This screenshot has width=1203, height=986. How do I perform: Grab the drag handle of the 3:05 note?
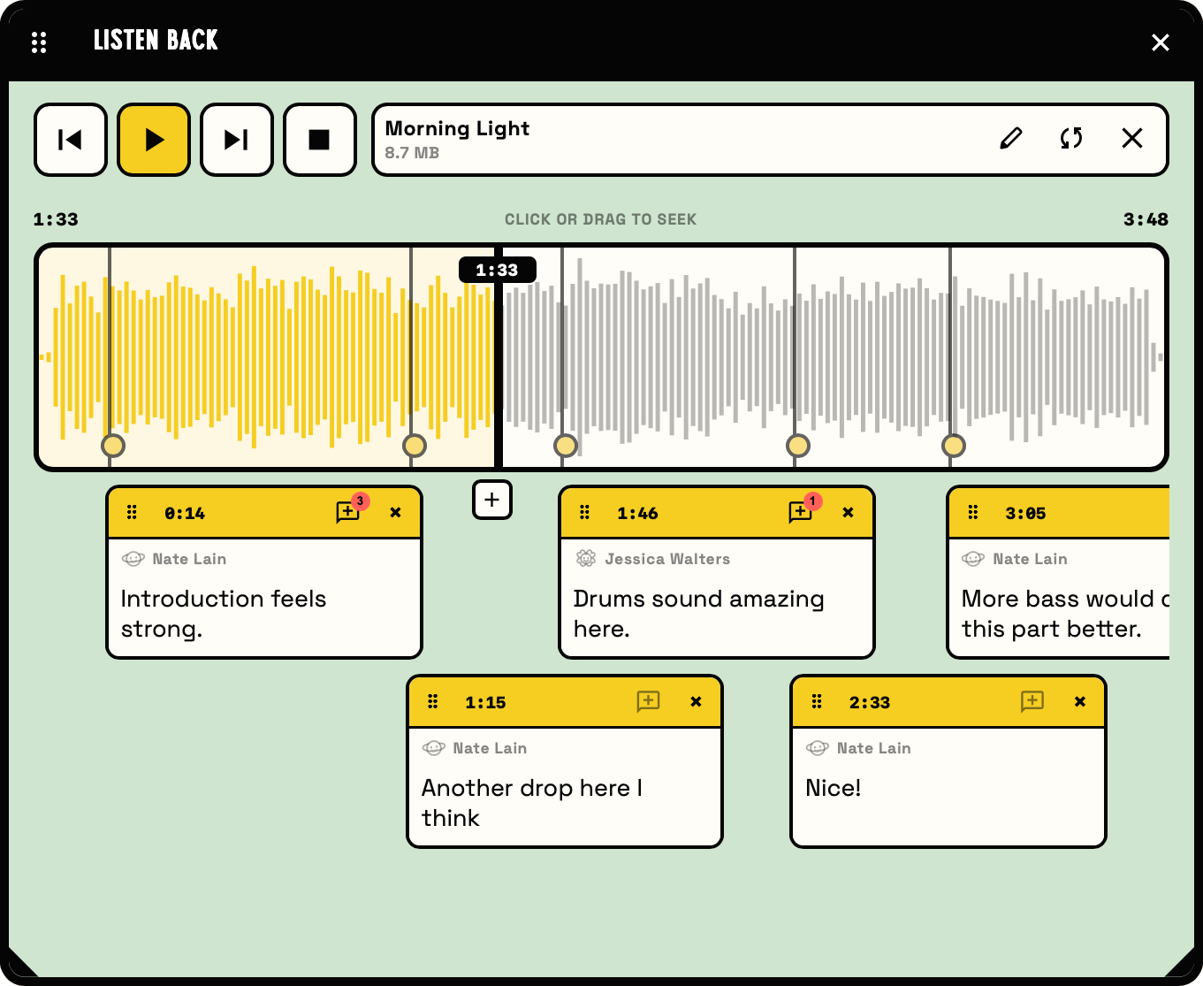tap(973, 512)
